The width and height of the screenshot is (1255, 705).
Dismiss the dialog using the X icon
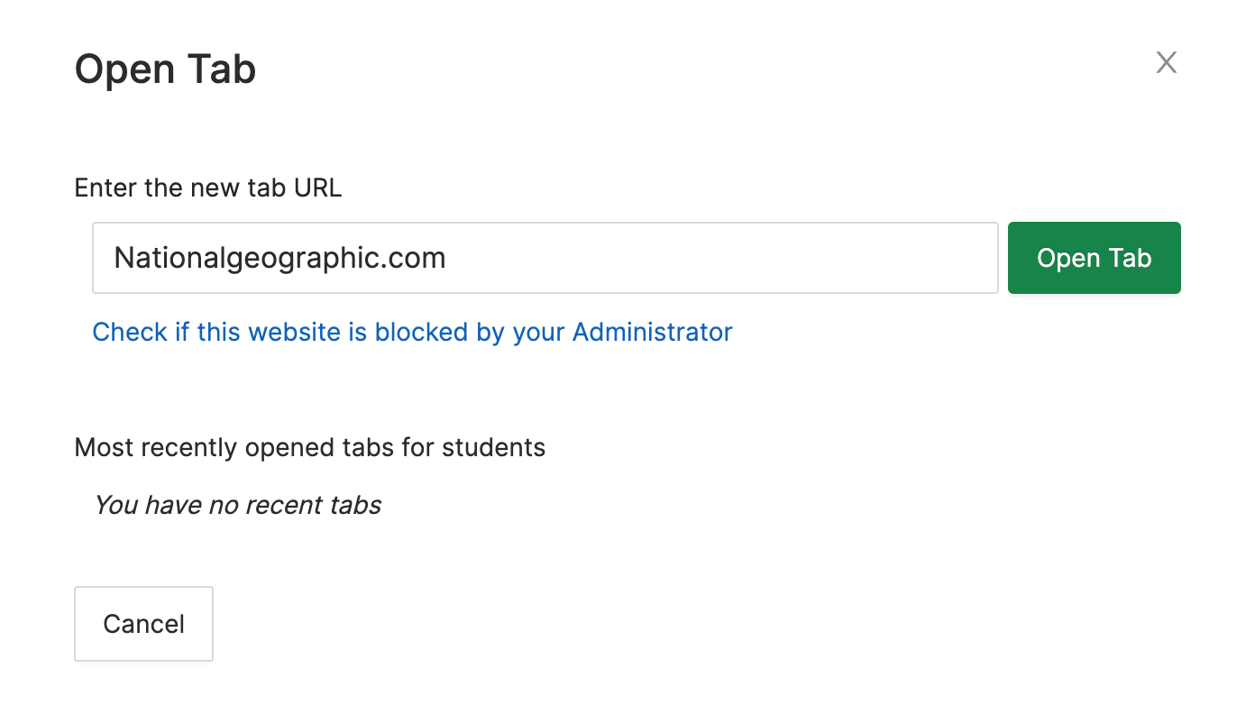pyautogui.click(x=1167, y=62)
